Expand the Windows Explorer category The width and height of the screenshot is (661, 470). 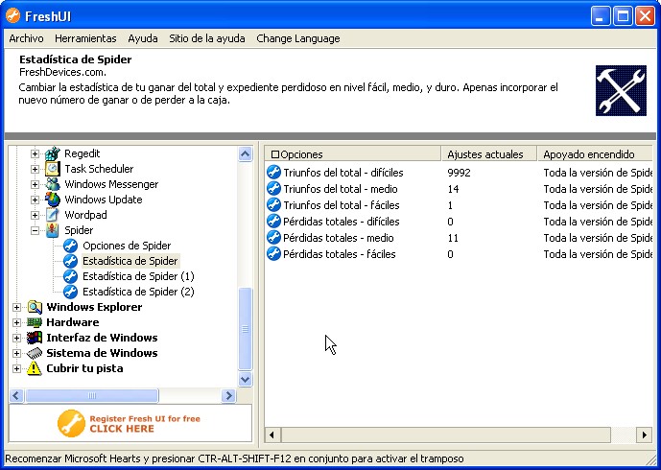pyautogui.click(x=16, y=307)
